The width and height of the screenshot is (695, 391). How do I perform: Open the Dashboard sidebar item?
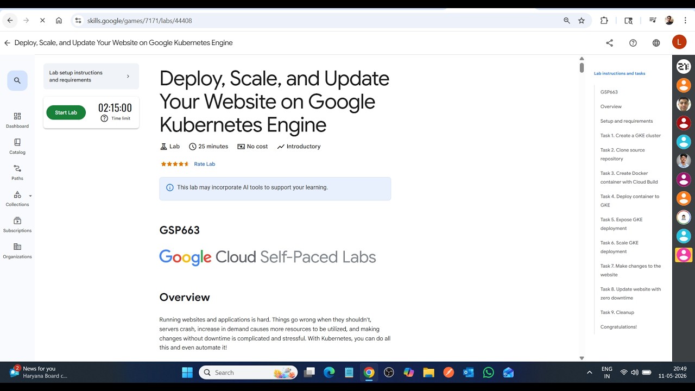click(17, 121)
